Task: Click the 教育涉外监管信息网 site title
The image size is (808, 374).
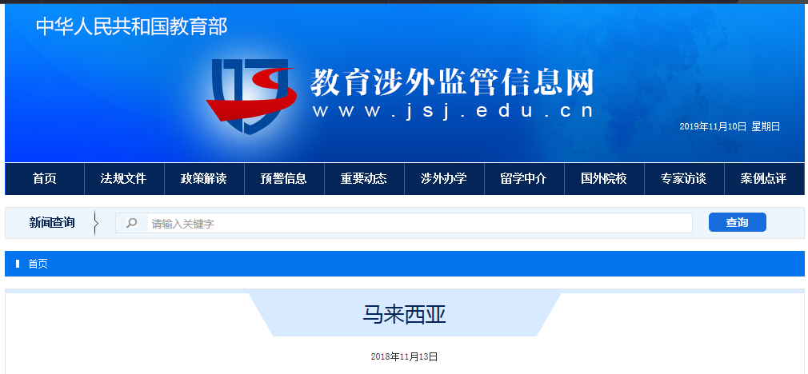Action: (452, 82)
